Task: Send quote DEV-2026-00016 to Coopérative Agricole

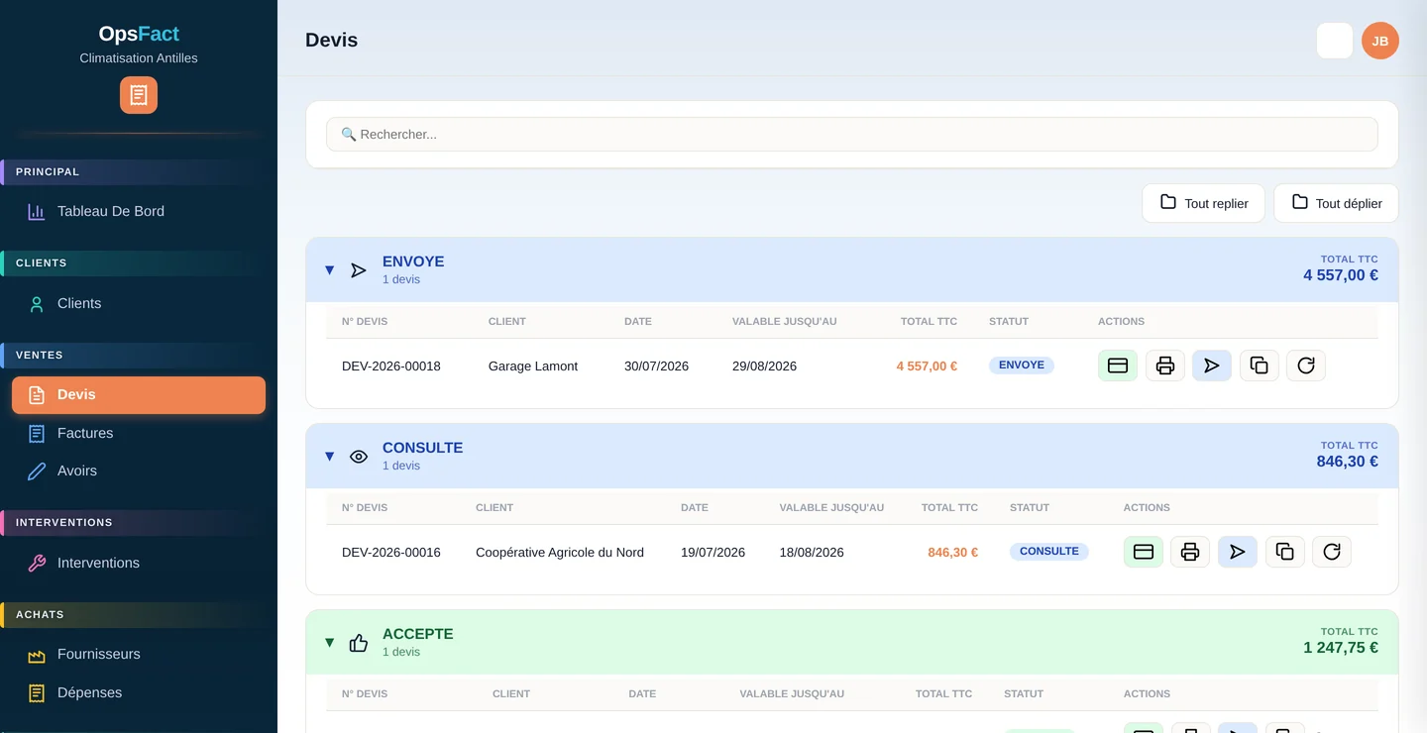Action: (1238, 552)
